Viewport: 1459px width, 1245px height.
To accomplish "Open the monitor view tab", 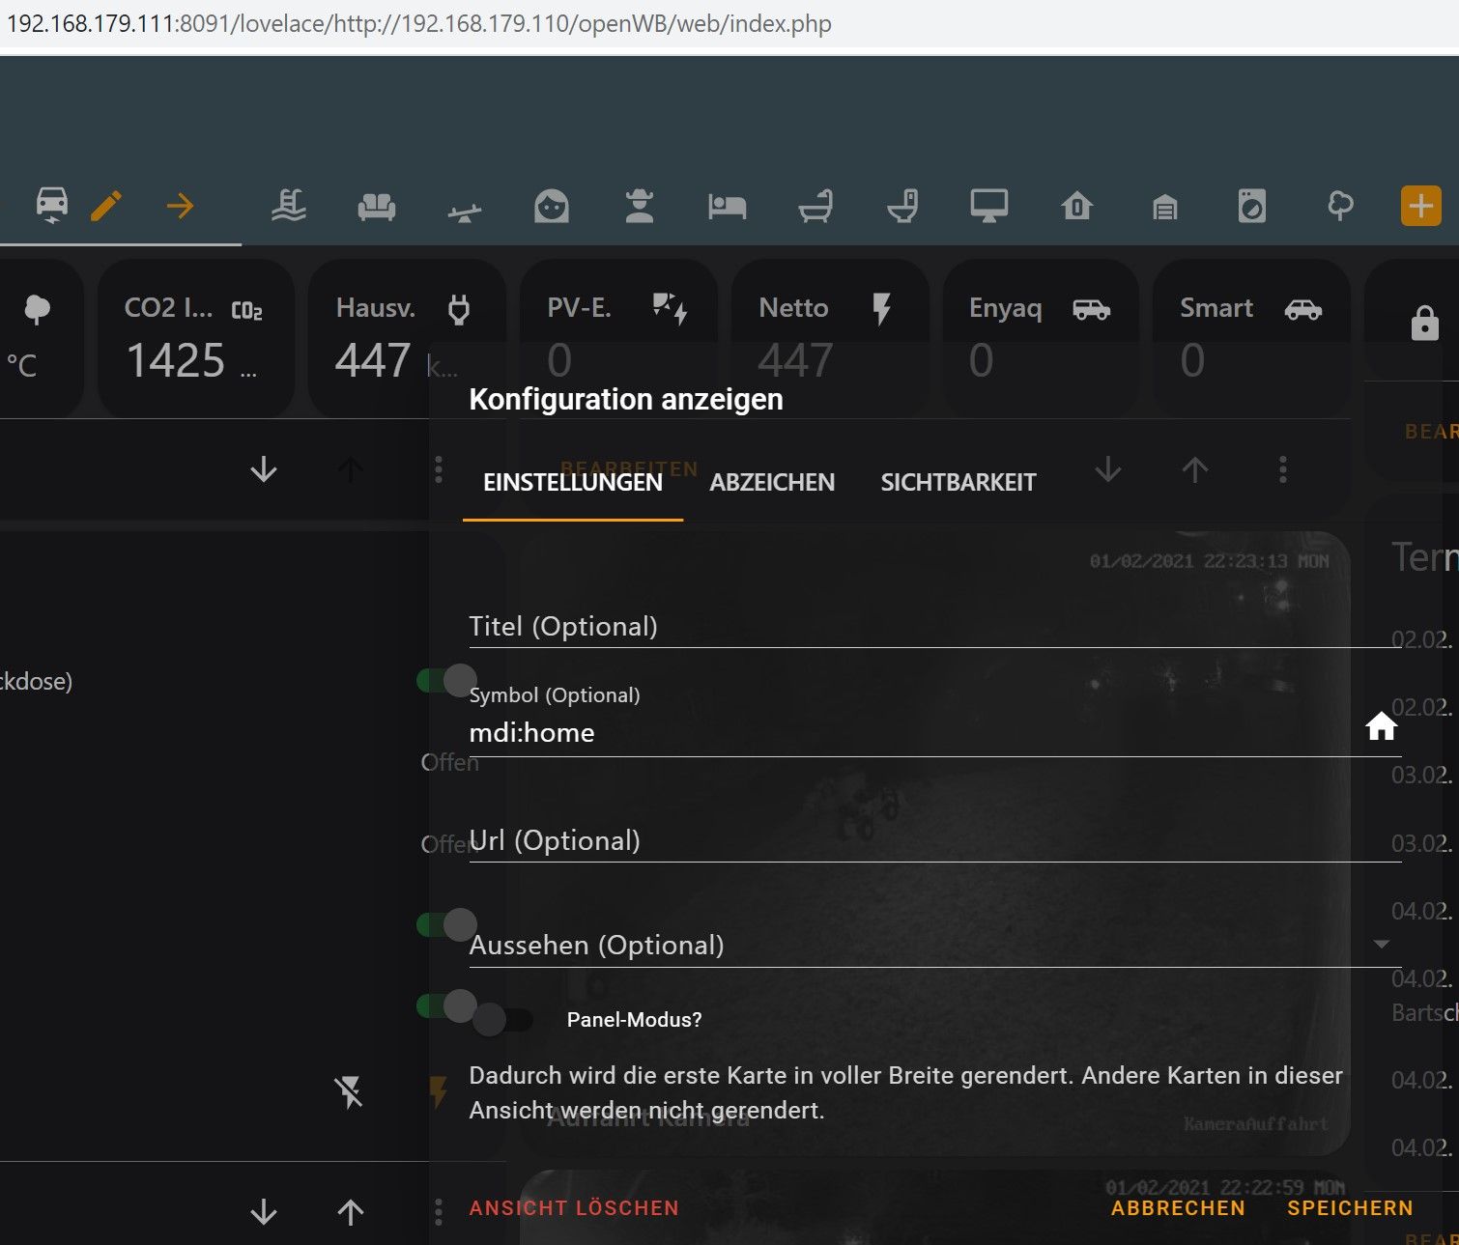I will (x=989, y=206).
